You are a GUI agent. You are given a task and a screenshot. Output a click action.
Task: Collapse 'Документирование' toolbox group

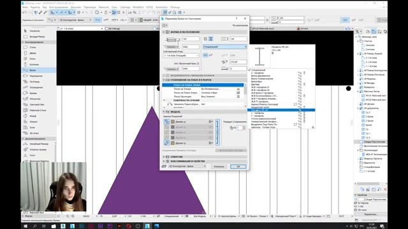(x=23, y=139)
